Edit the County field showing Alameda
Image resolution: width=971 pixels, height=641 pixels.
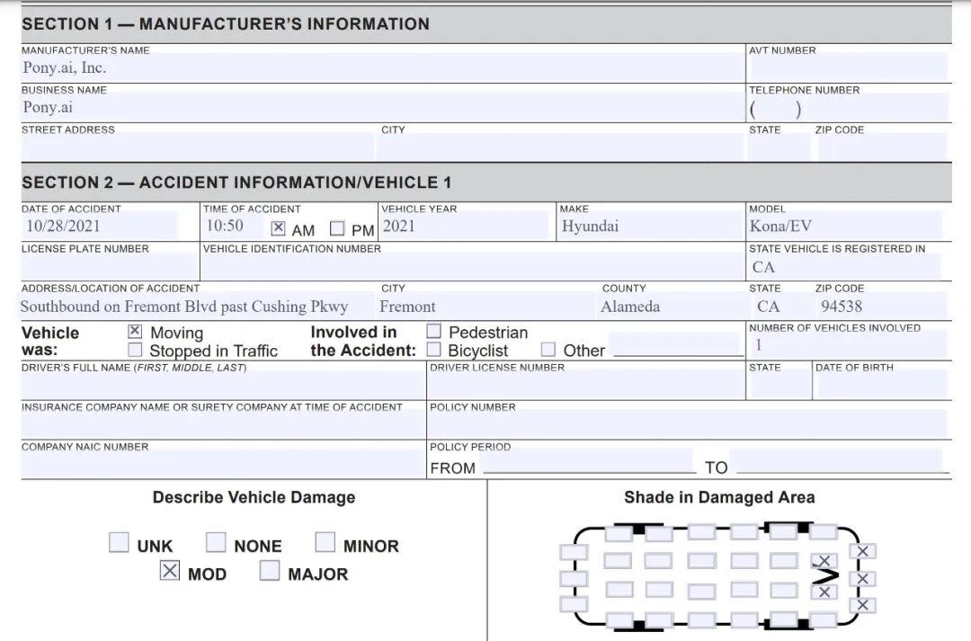point(671,307)
